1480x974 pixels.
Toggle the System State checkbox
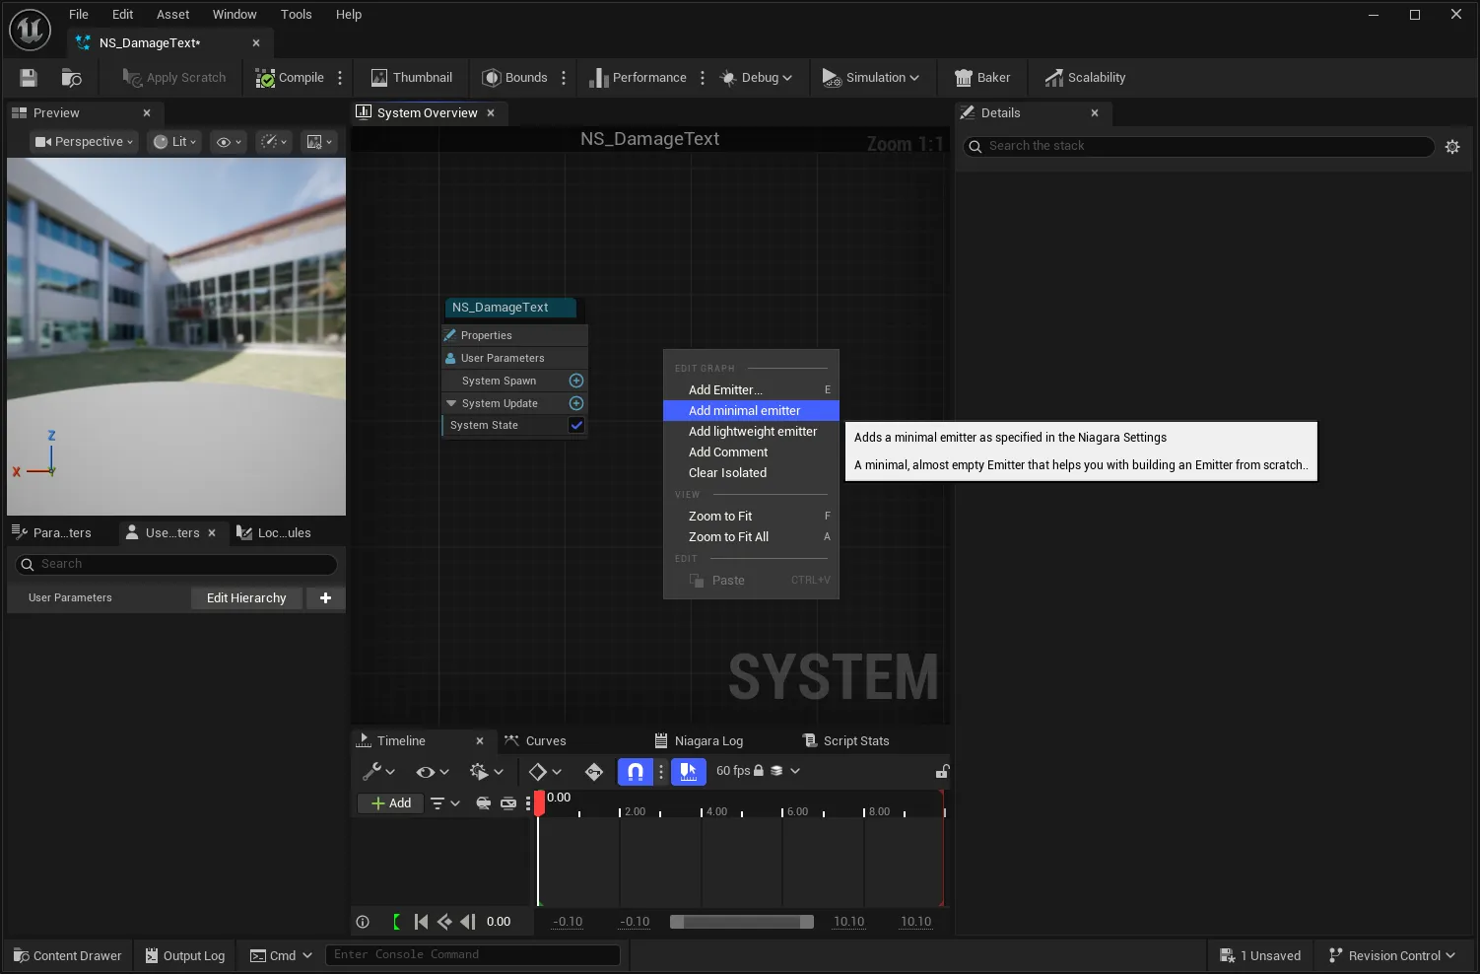tap(576, 425)
